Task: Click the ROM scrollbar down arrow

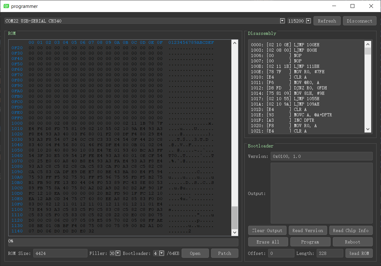Action: click(235, 233)
